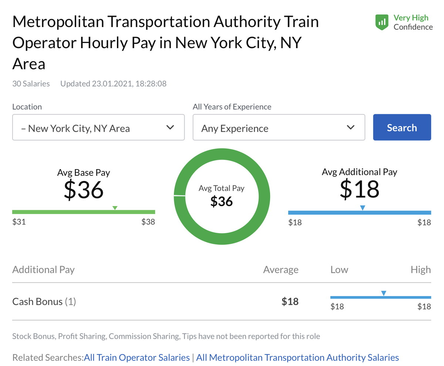Open All Metropolitan Transportation Authority Salaries link

297,358
